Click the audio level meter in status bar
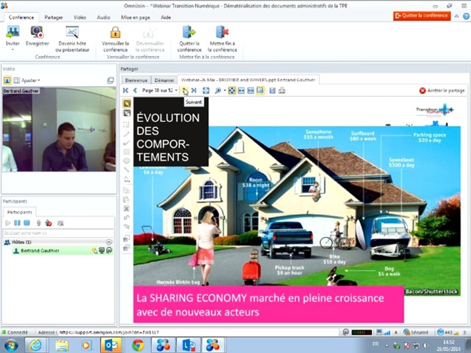 (x=362, y=332)
